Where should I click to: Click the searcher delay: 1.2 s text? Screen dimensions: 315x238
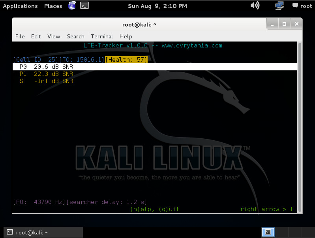pos(107,202)
